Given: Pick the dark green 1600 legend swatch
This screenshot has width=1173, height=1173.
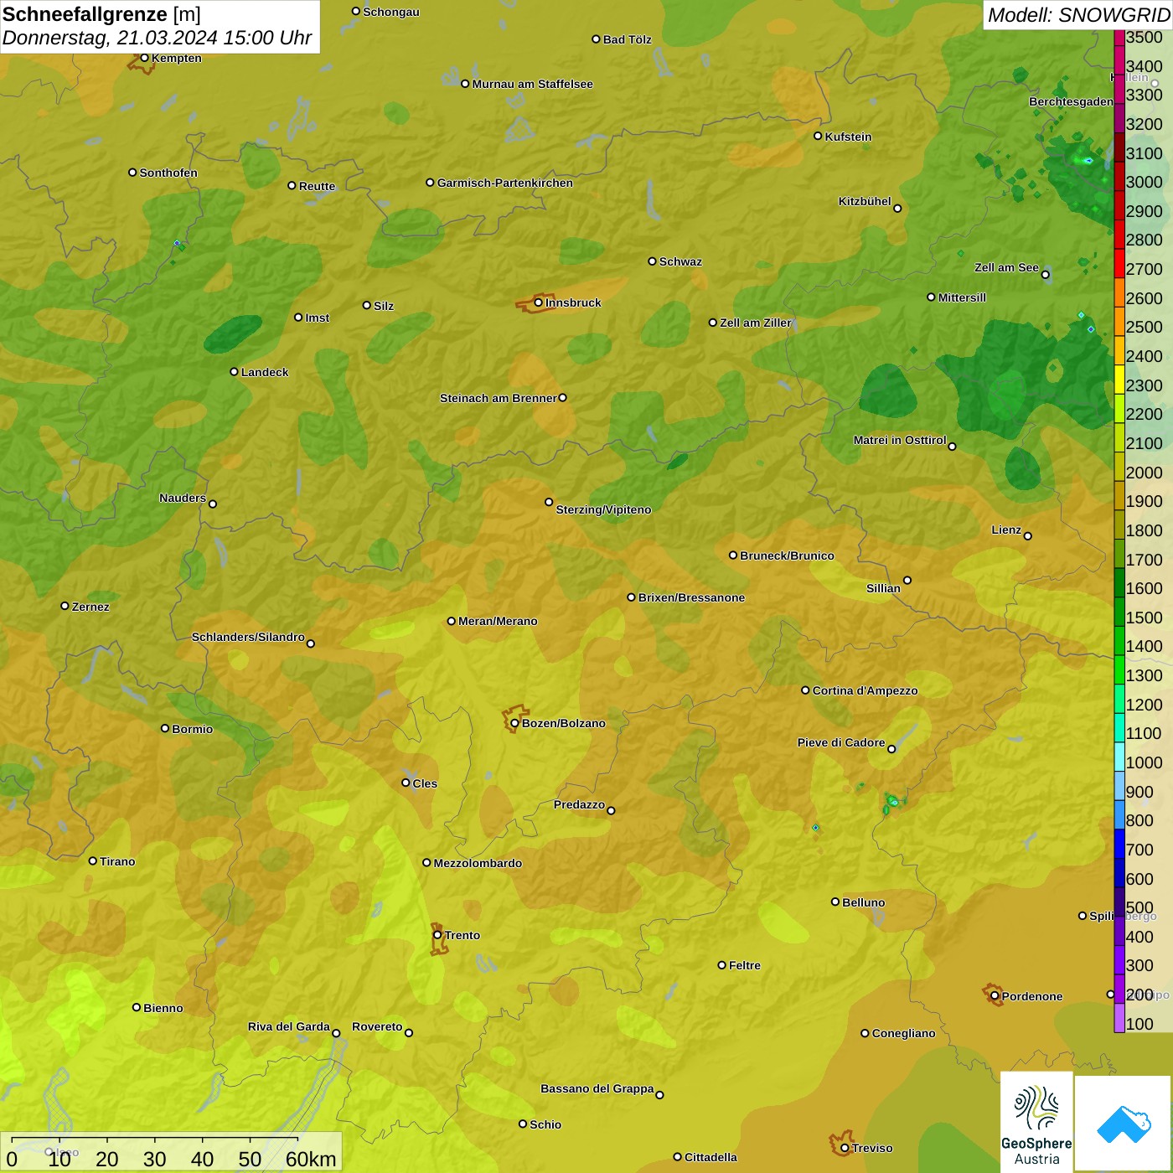Looking at the screenshot, I should click(1119, 582).
